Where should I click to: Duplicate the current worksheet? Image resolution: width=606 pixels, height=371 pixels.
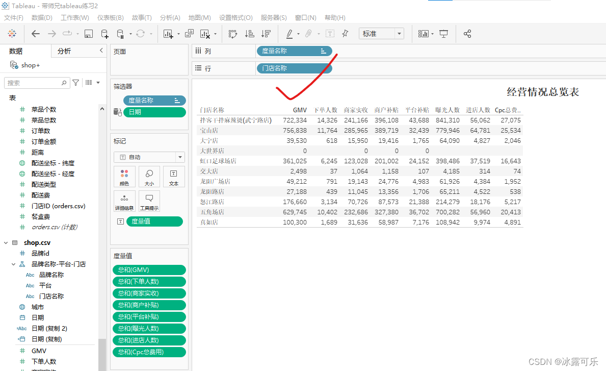pyautogui.click(x=189, y=34)
